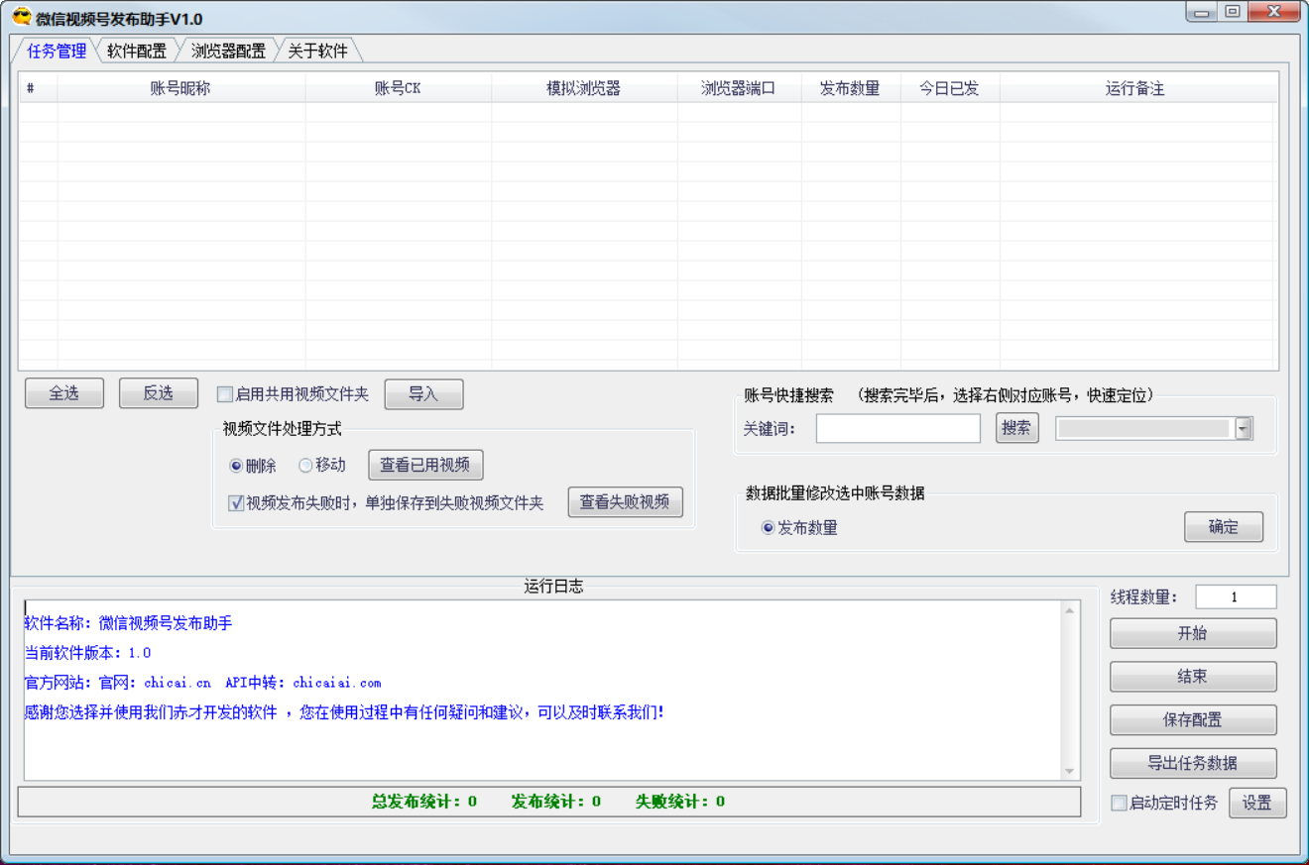Click the 软件名称 log line
This screenshot has height=865, width=1309.
click(x=128, y=623)
